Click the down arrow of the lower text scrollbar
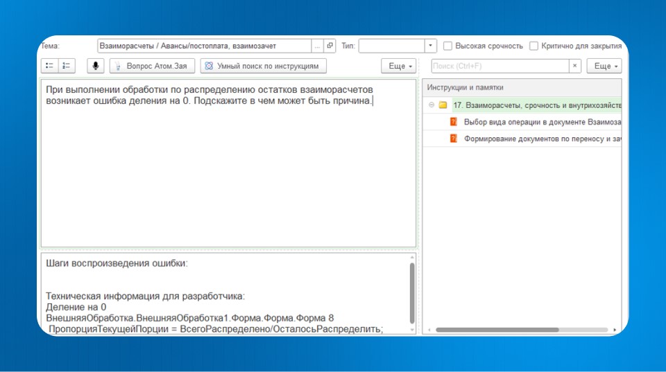The height and width of the screenshot is (372, 666). click(x=412, y=330)
